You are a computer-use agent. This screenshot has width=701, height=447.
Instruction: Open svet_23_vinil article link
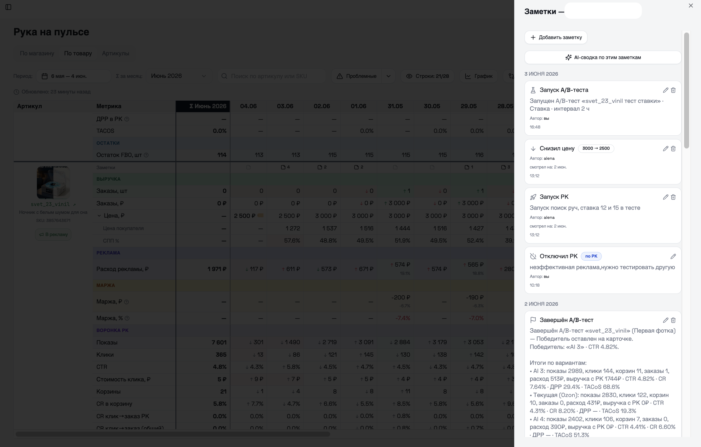click(53, 204)
